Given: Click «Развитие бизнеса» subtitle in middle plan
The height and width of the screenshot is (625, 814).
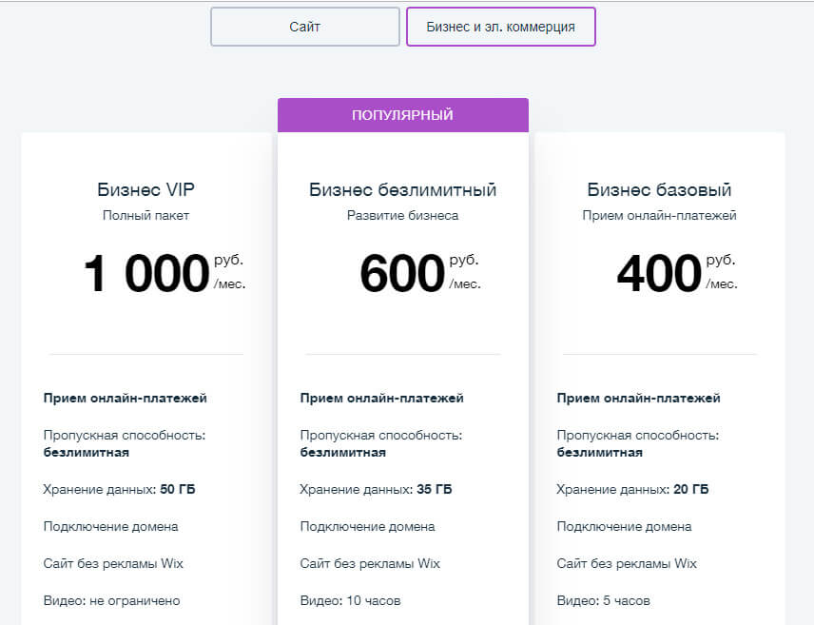Looking at the screenshot, I should click(402, 215).
